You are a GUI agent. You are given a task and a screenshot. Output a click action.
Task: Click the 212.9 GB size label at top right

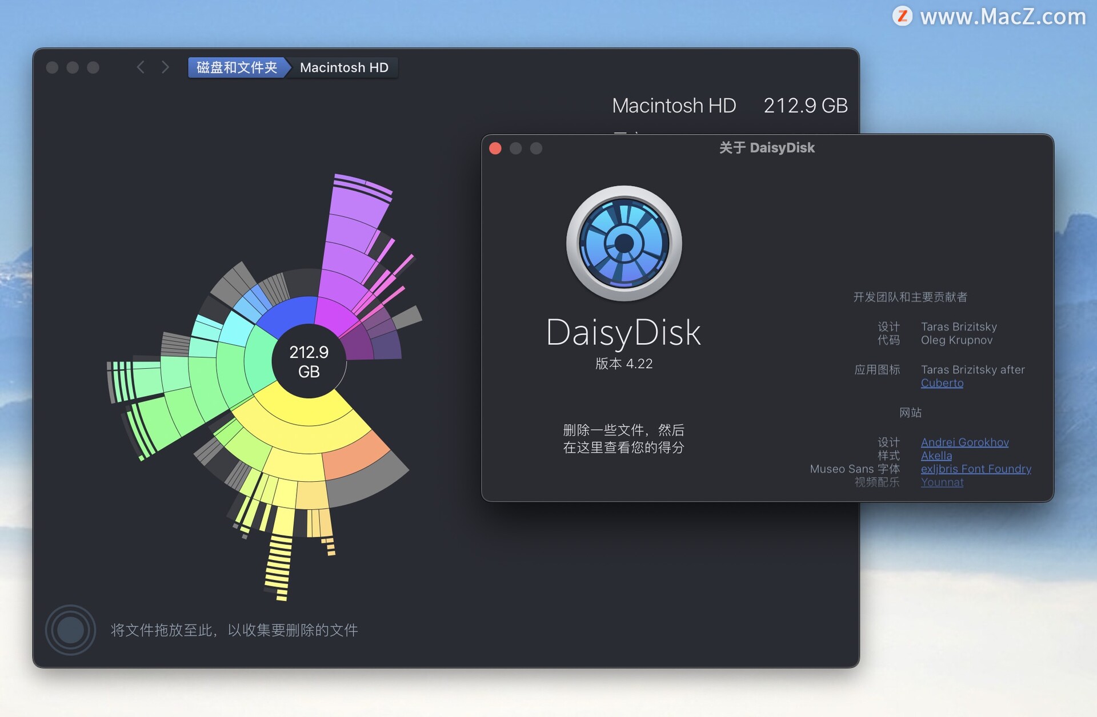point(806,106)
